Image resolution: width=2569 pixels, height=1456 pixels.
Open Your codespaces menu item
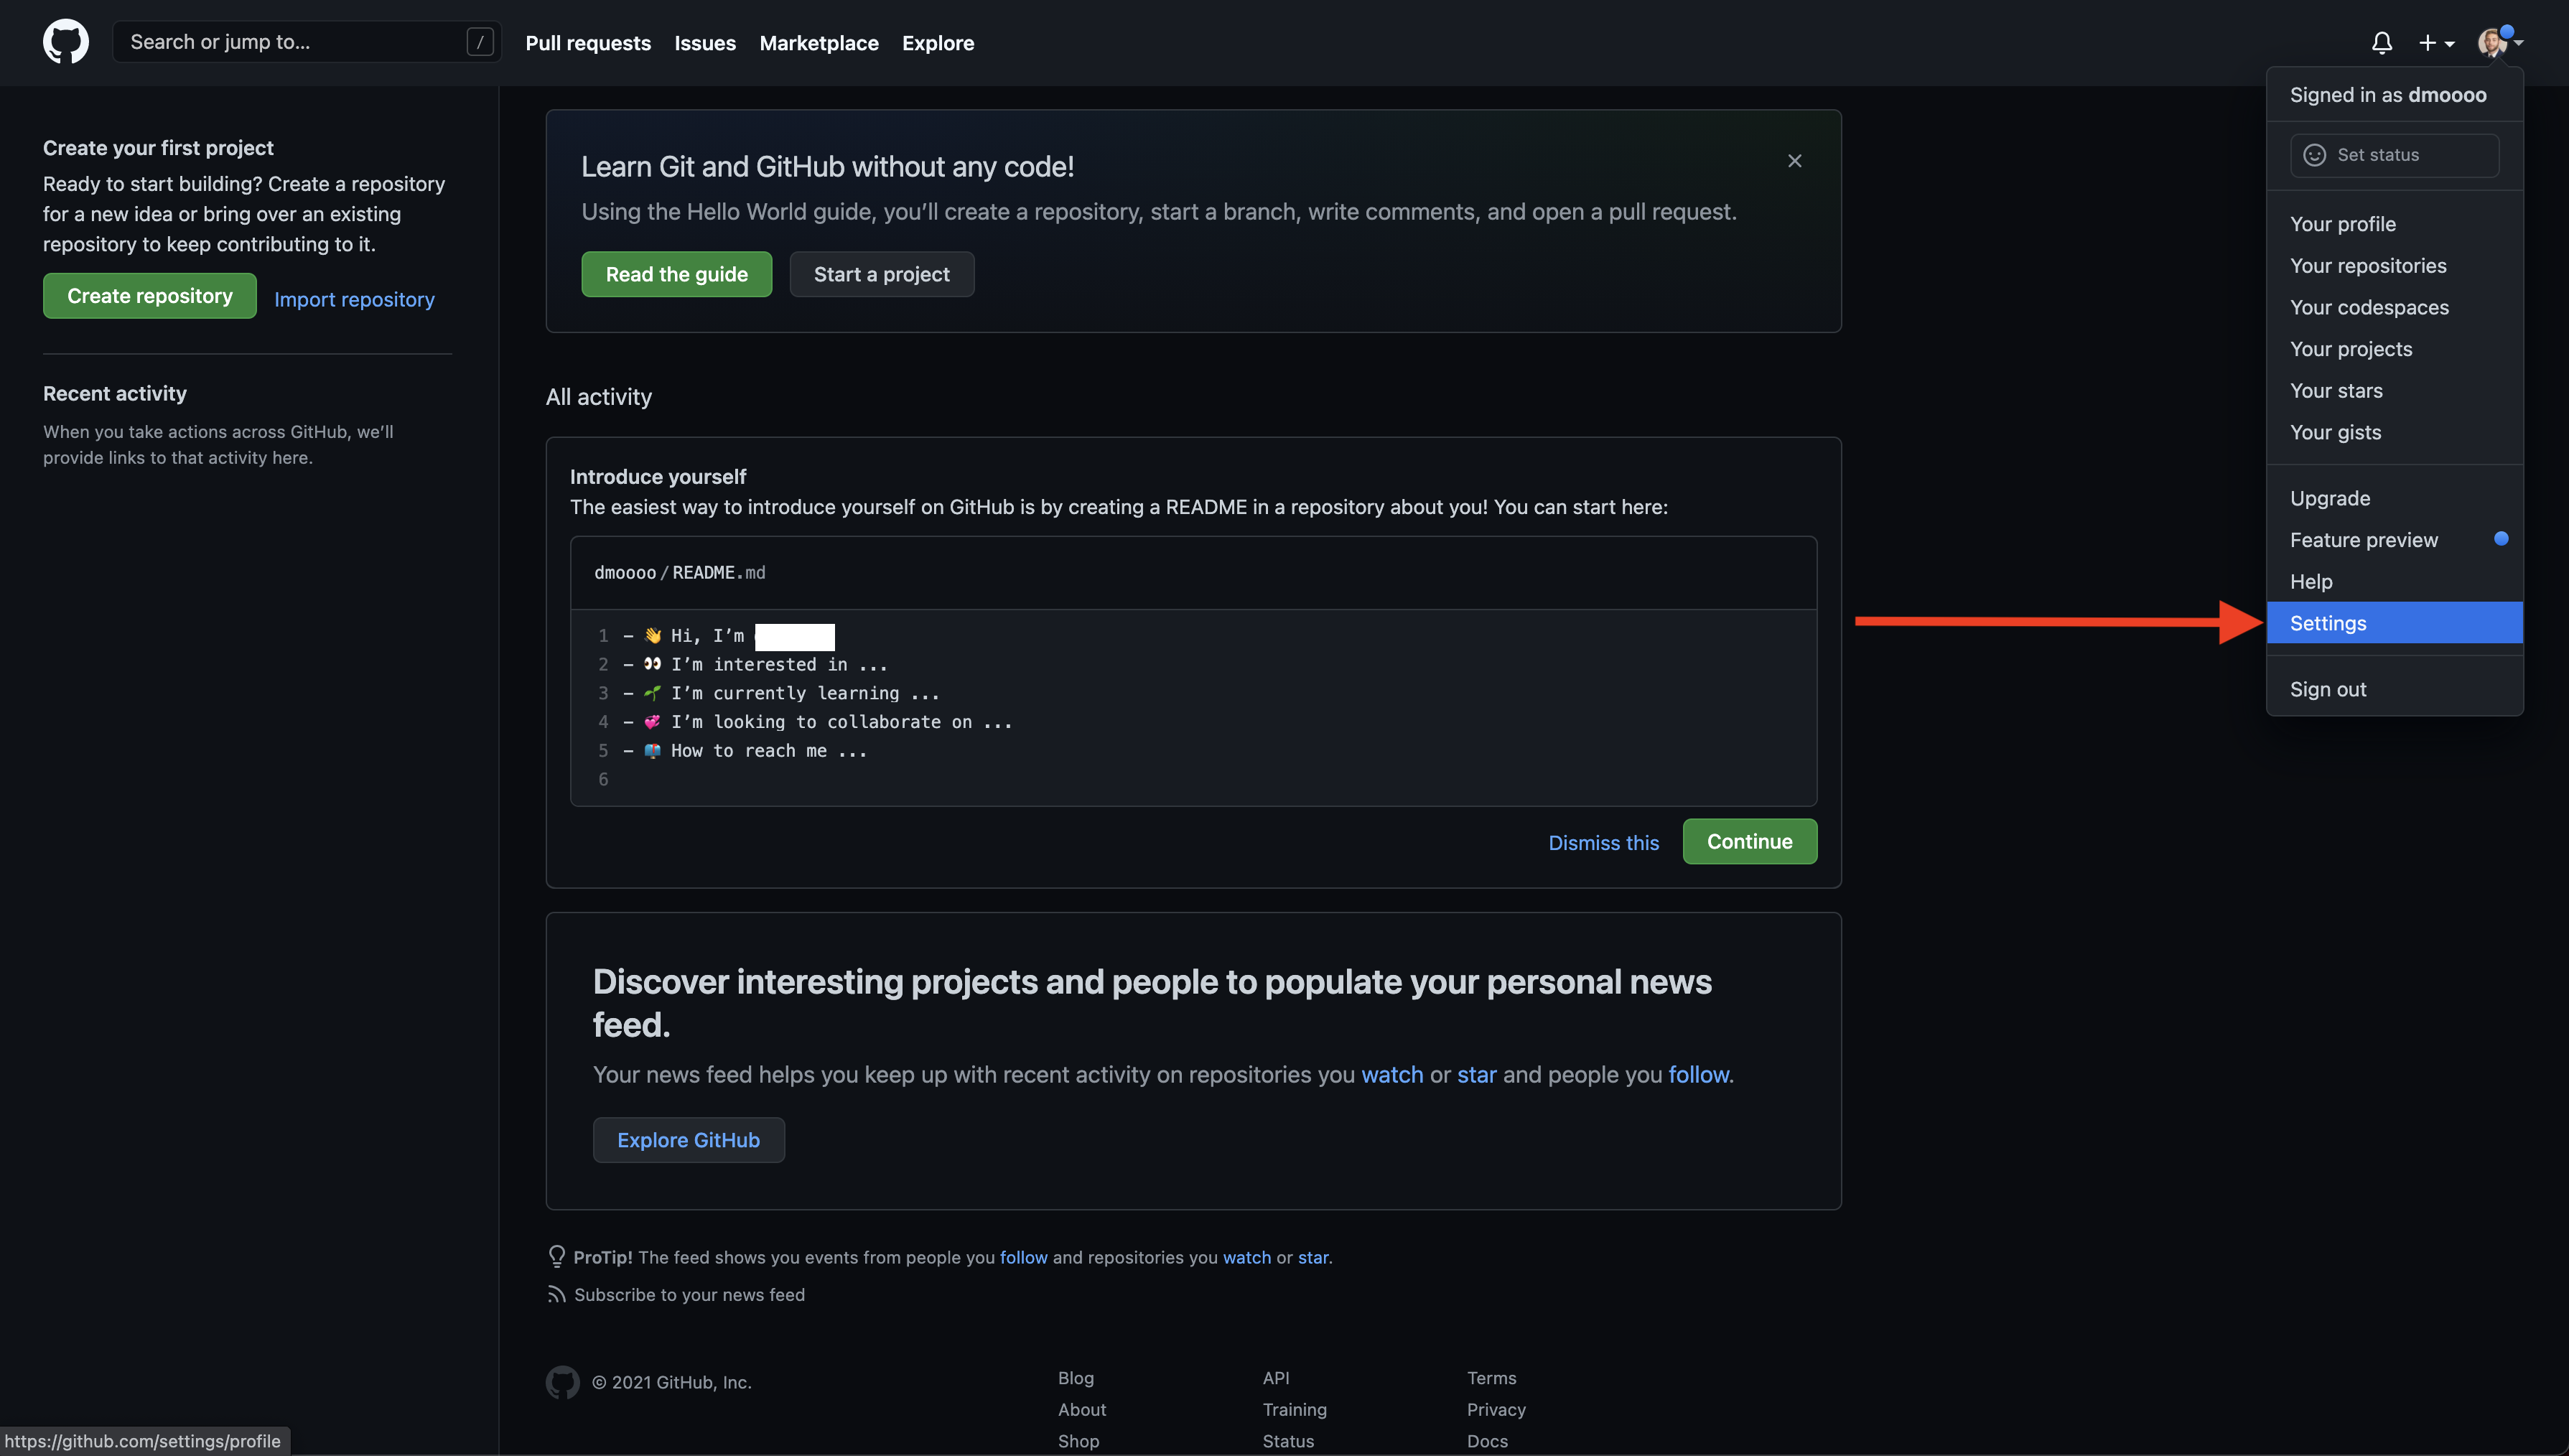tap(2394, 308)
